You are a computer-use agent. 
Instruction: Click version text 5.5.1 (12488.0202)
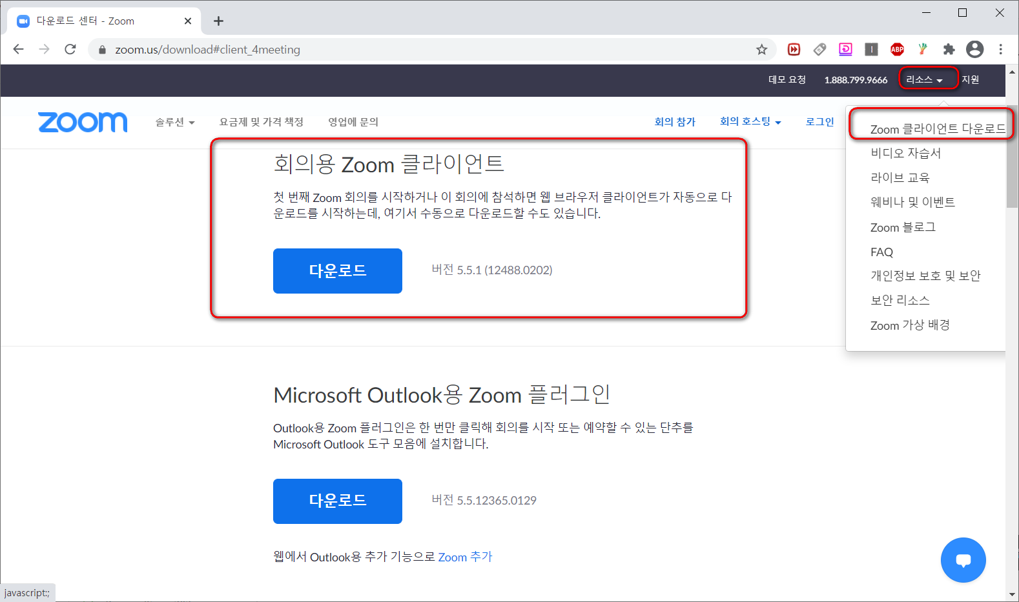click(x=492, y=270)
